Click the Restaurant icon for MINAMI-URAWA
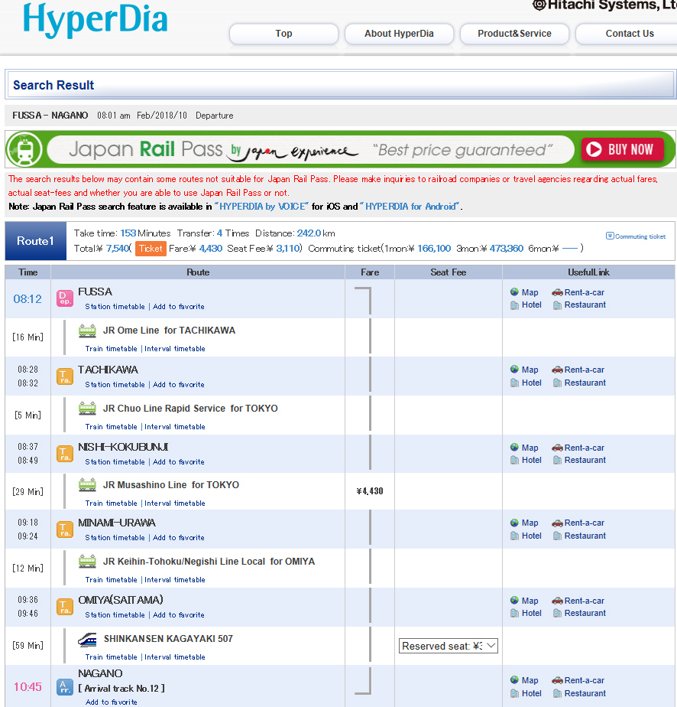The width and height of the screenshot is (677, 707). tap(557, 536)
